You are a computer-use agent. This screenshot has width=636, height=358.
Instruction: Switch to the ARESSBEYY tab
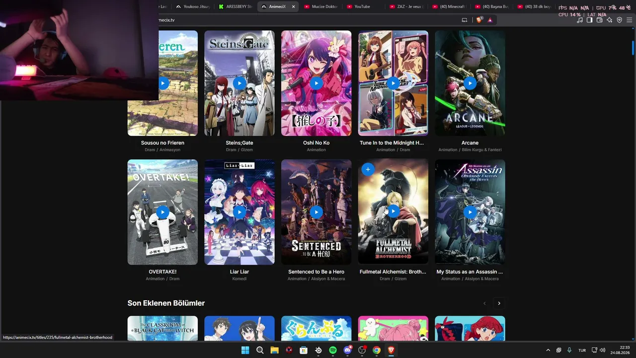pos(236,6)
